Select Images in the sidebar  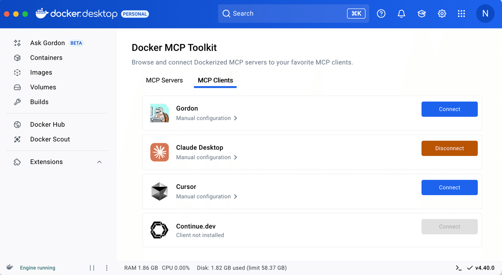click(41, 72)
